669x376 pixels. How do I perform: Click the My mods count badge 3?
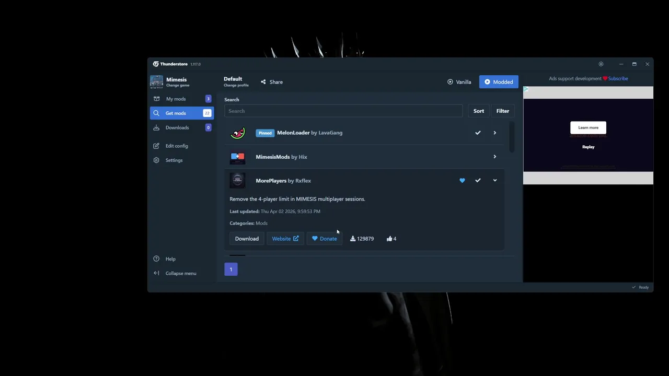coord(208,99)
